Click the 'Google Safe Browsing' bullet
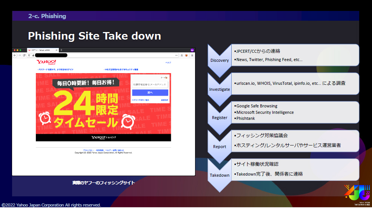This screenshot has width=372, height=208. coord(256,106)
